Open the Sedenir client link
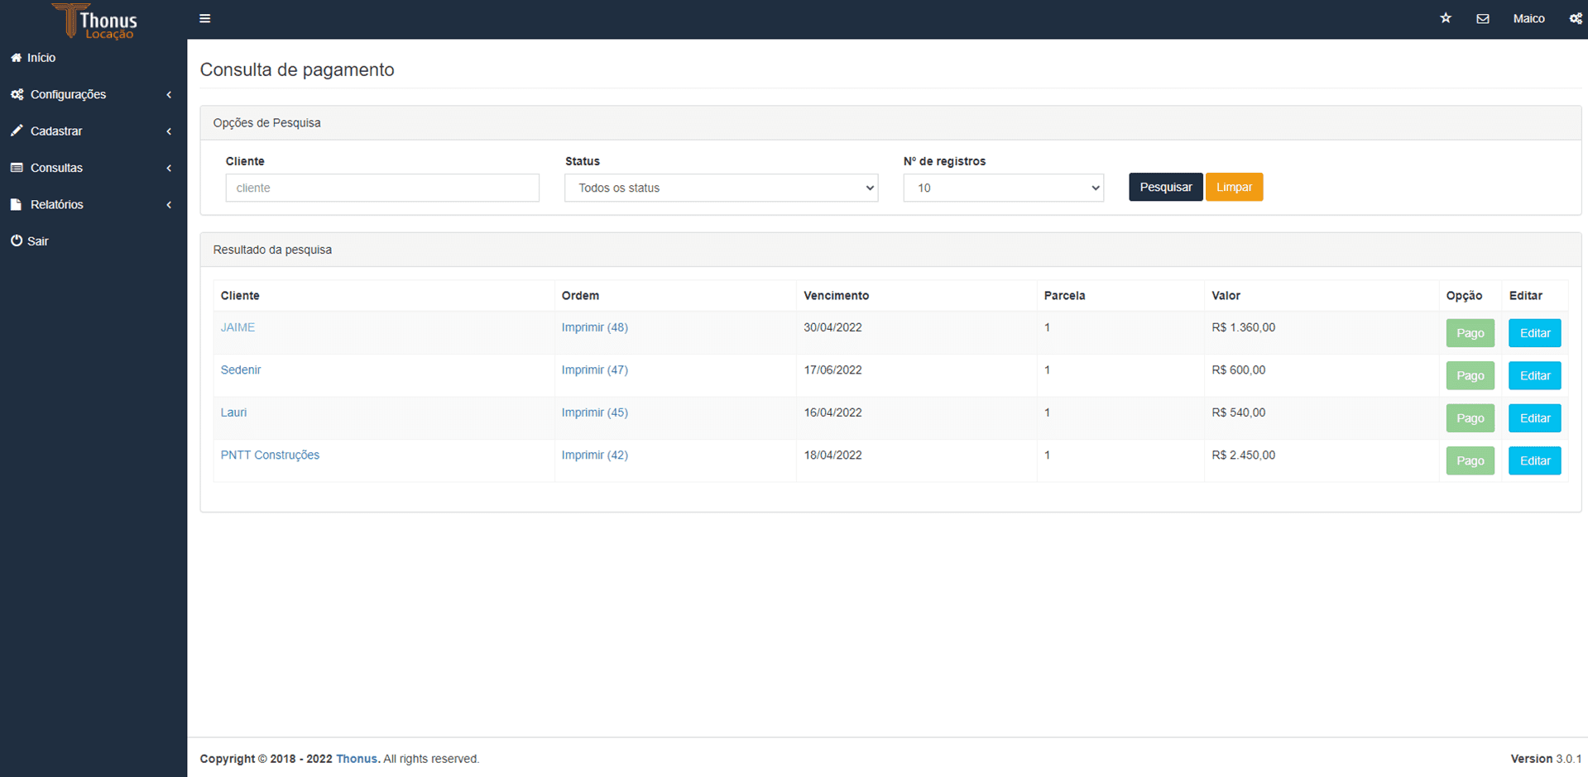The width and height of the screenshot is (1588, 777). pyautogui.click(x=241, y=369)
